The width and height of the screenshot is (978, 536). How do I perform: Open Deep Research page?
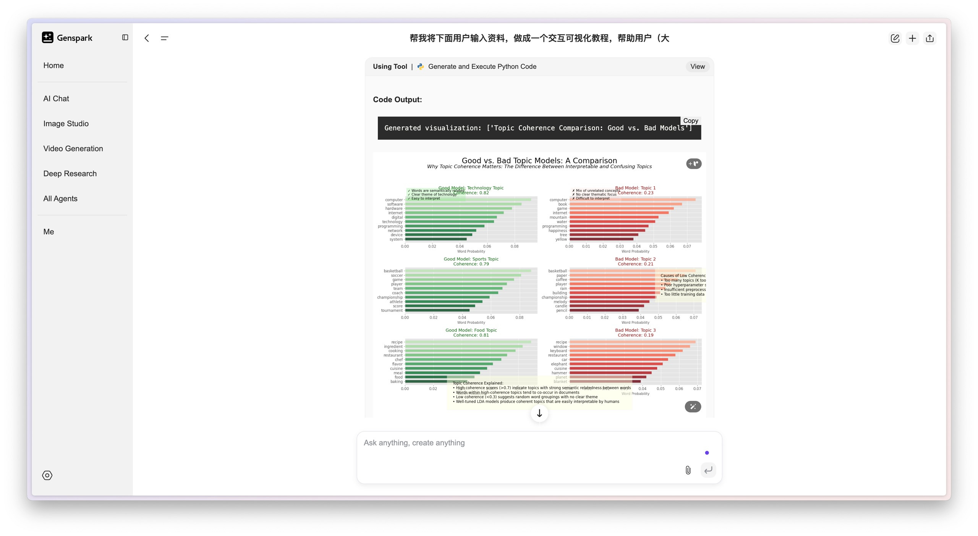[x=70, y=174]
